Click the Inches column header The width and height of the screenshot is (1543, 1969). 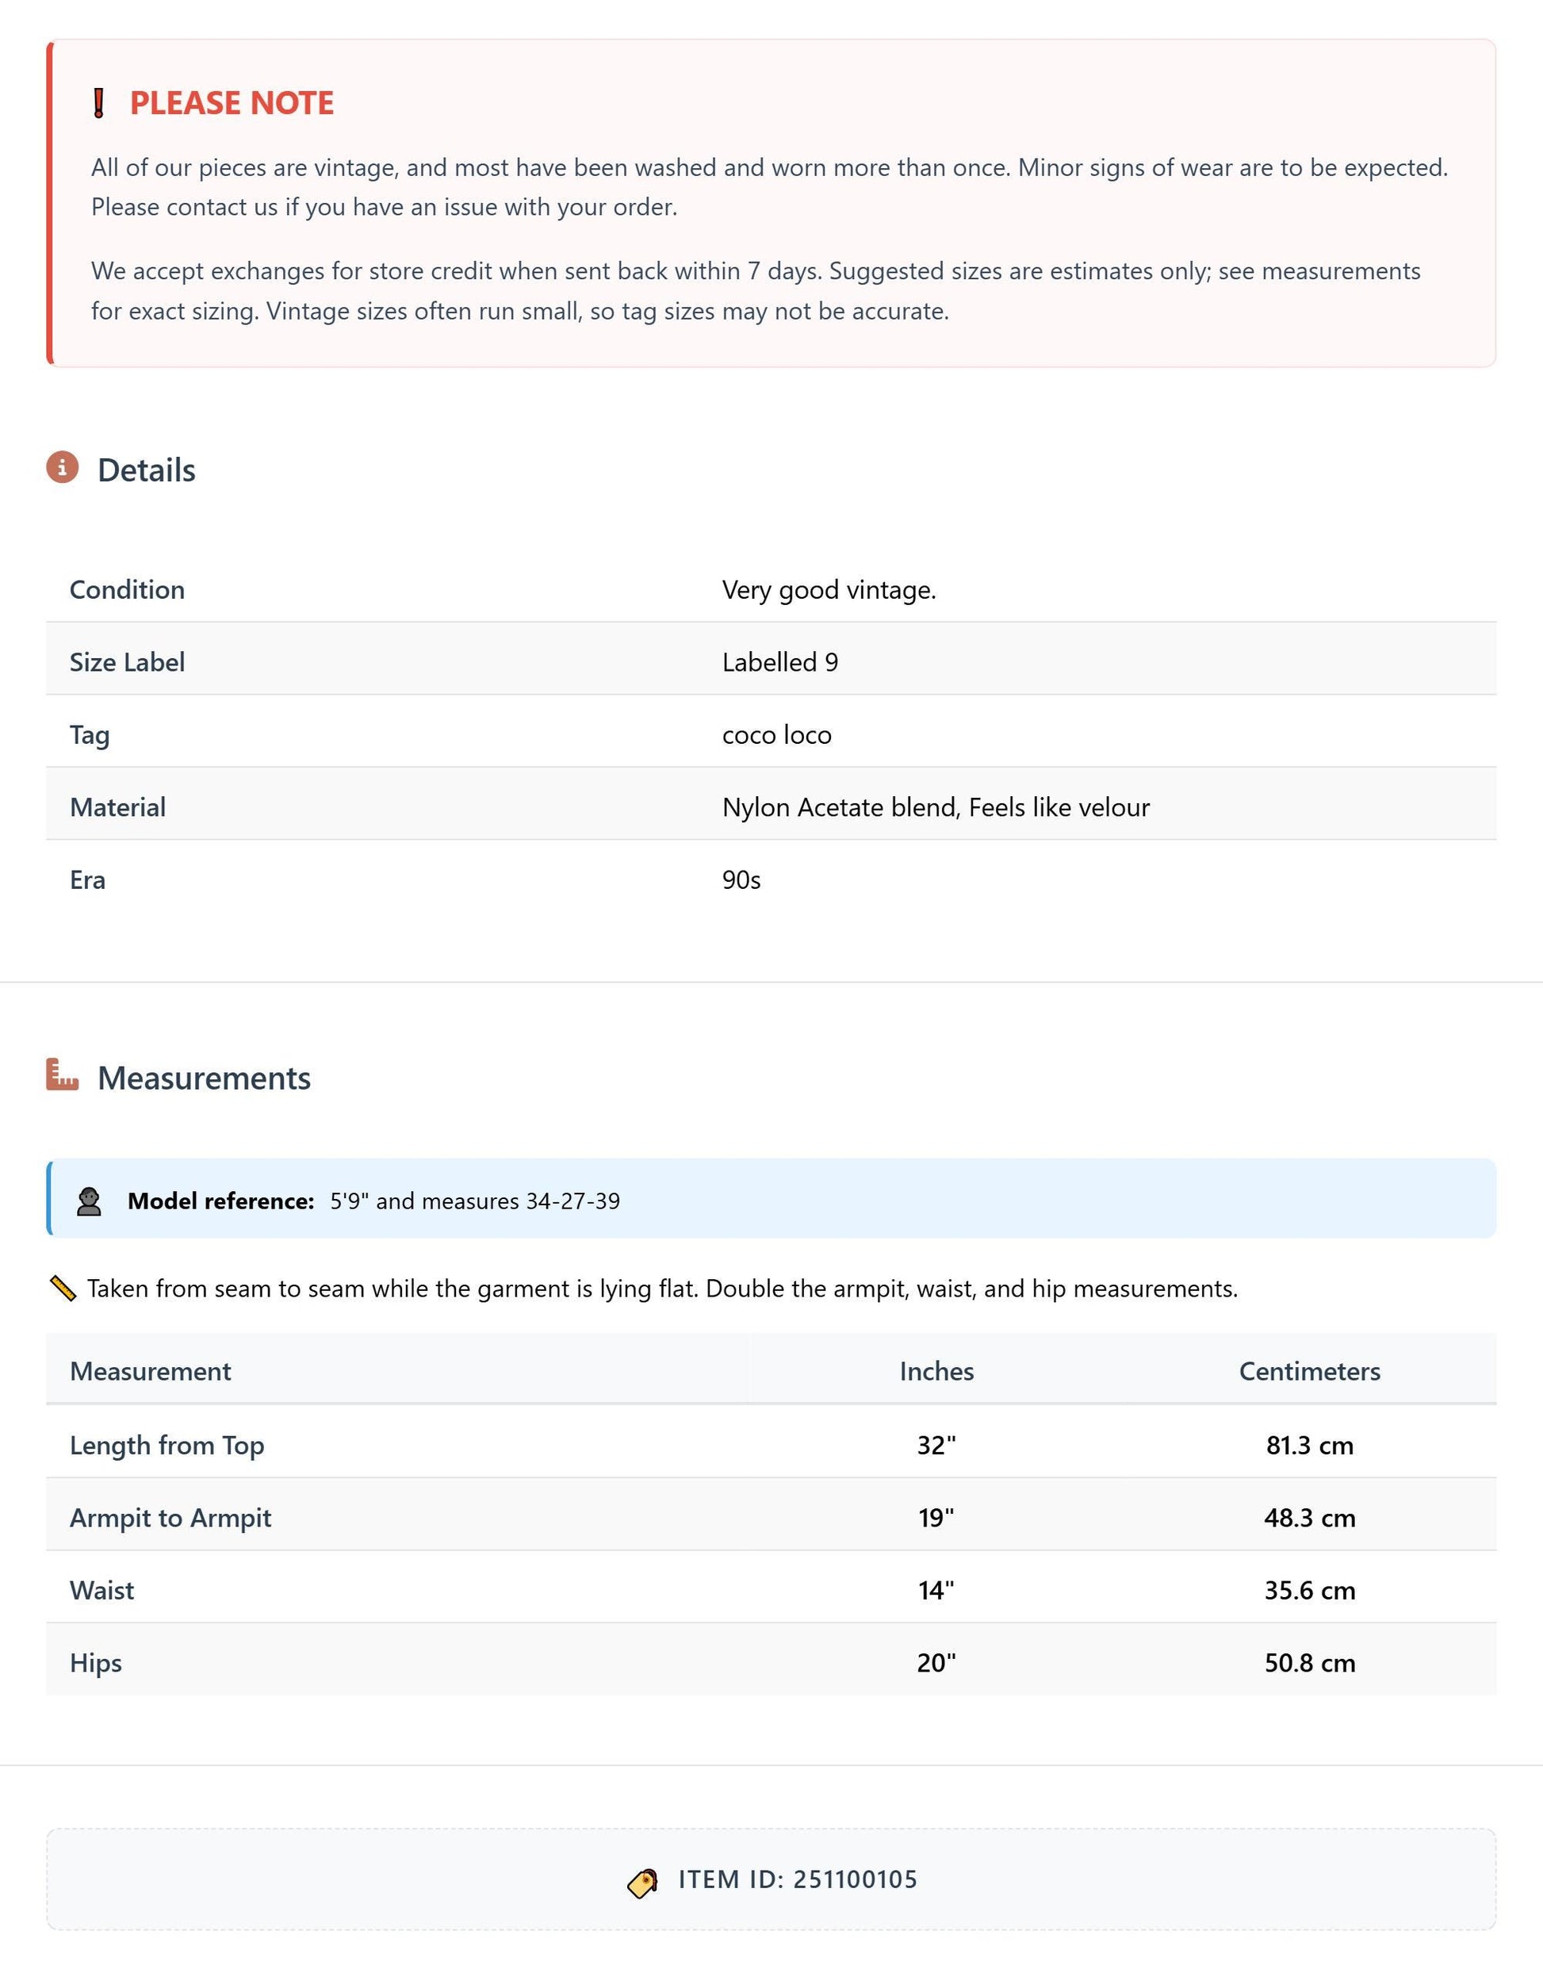click(937, 1371)
